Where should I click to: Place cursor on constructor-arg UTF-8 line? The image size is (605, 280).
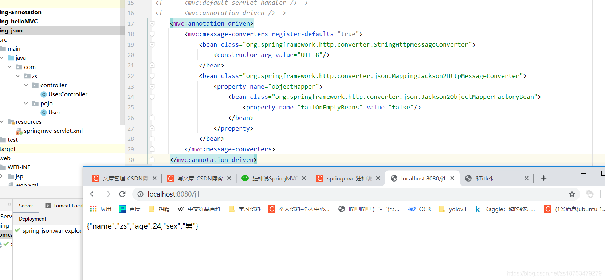pos(272,55)
